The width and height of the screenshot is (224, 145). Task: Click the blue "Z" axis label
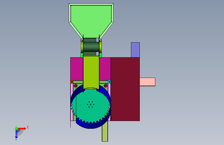click(x=16, y=139)
